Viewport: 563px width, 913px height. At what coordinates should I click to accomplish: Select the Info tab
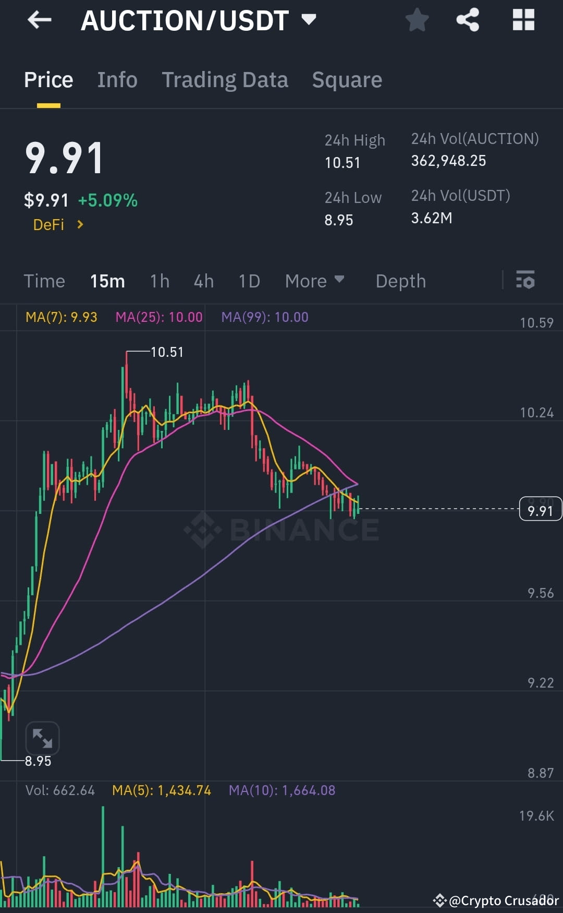coord(117,79)
